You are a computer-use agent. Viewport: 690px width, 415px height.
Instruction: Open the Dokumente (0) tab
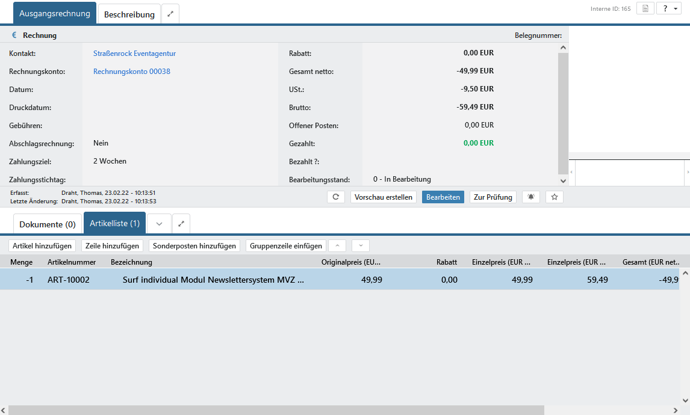tap(48, 224)
